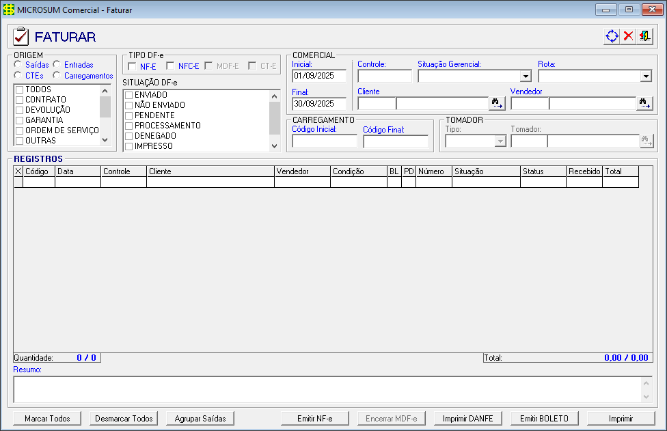Viewport: 667px width, 431px height.
Task: Click the Imprimir DANFE button
Action: tap(467, 419)
